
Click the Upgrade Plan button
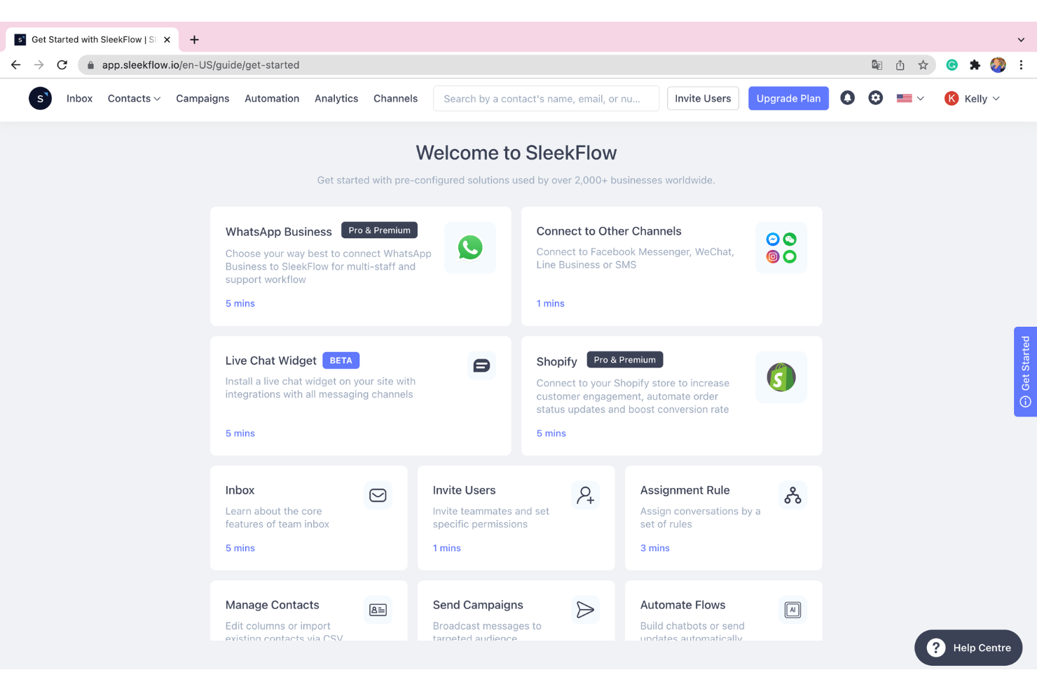tap(788, 99)
